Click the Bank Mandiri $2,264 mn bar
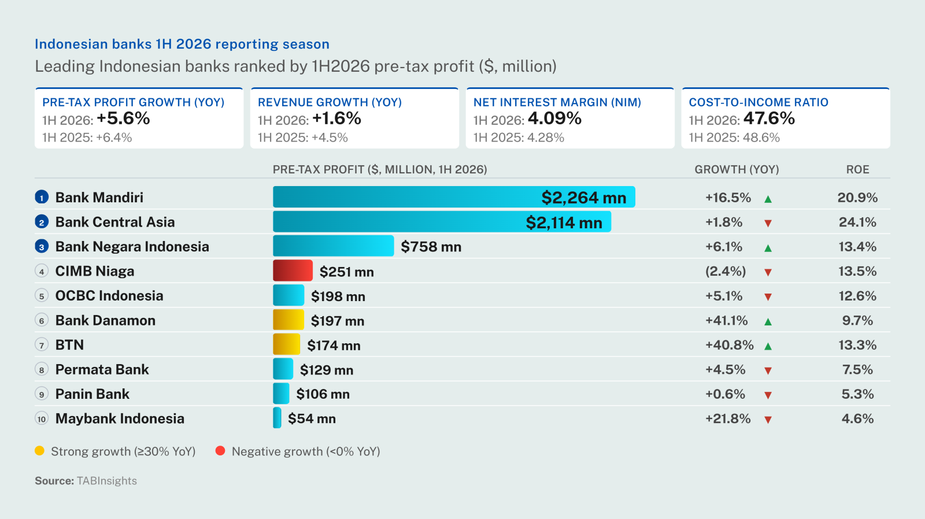The image size is (925, 519). tap(454, 197)
